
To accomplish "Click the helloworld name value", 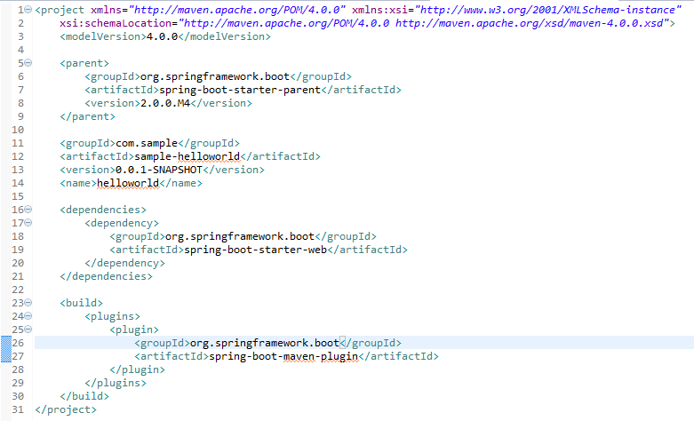I will coord(128,183).
